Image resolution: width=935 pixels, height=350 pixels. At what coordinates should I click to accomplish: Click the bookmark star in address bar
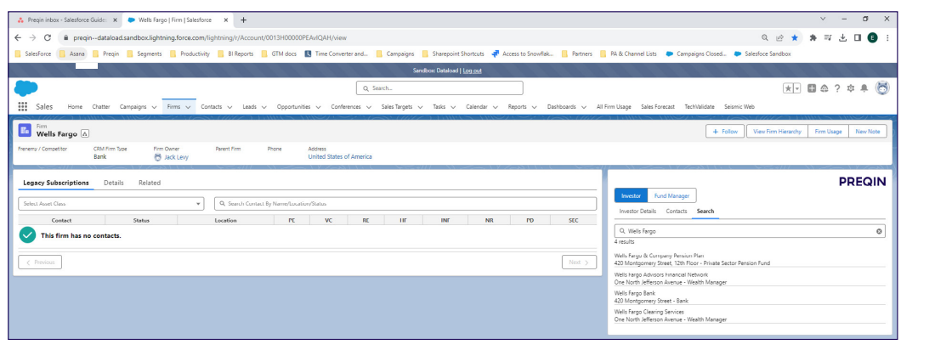pyautogui.click(x=794, y=37)
